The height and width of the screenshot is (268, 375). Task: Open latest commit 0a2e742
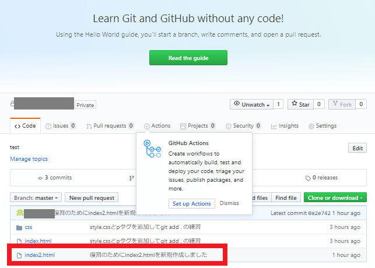(319, 213)
